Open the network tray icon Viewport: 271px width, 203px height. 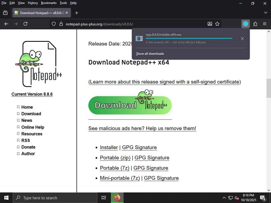pos(231,198)
